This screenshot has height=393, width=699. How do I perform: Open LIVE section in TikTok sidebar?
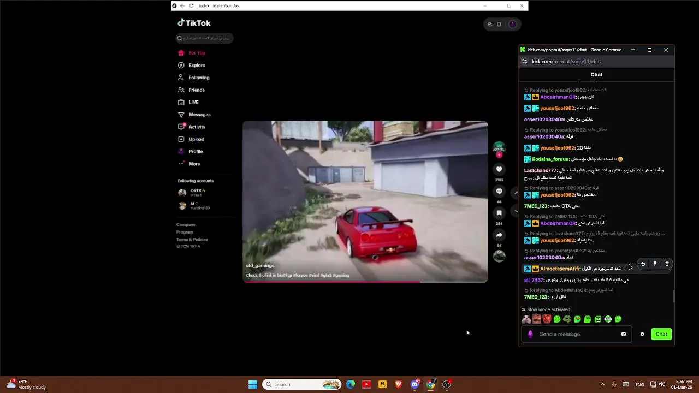click(188, 102)
